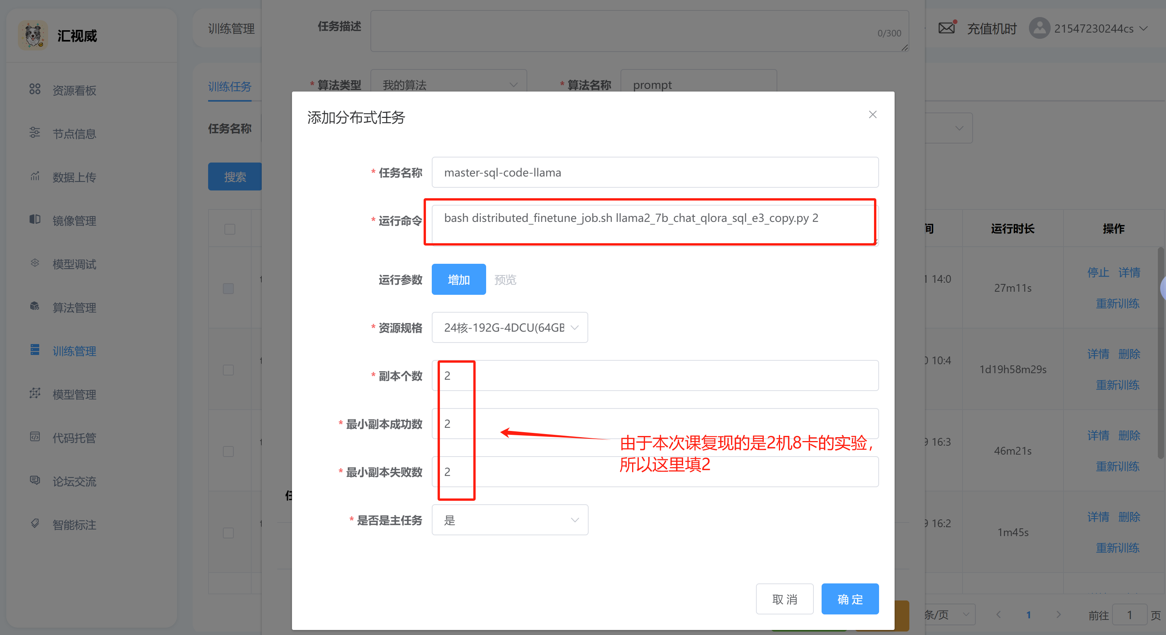The image size is (1166, 635).
Task: Select 智能标注 menu item
Action: (74, 524)
